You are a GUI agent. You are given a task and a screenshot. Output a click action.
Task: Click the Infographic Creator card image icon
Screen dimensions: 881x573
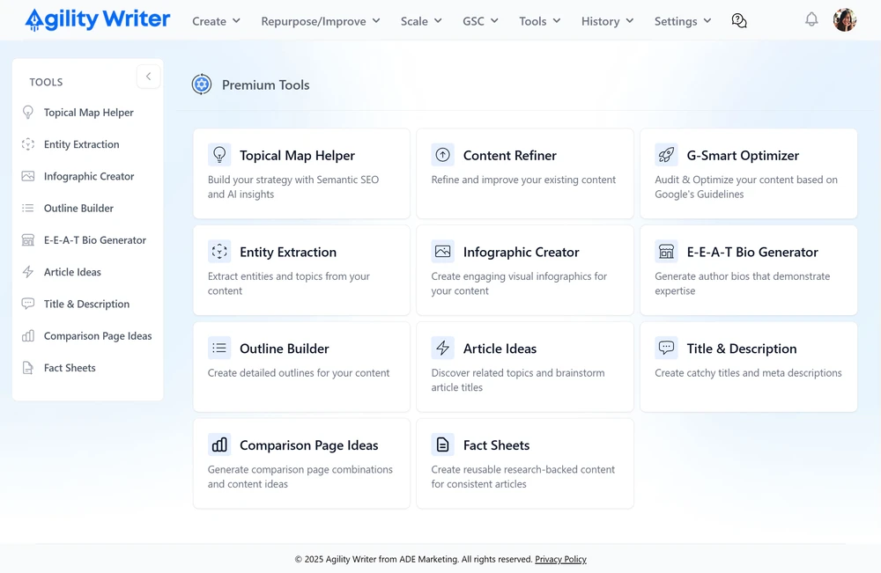click(x=443, y=252)
